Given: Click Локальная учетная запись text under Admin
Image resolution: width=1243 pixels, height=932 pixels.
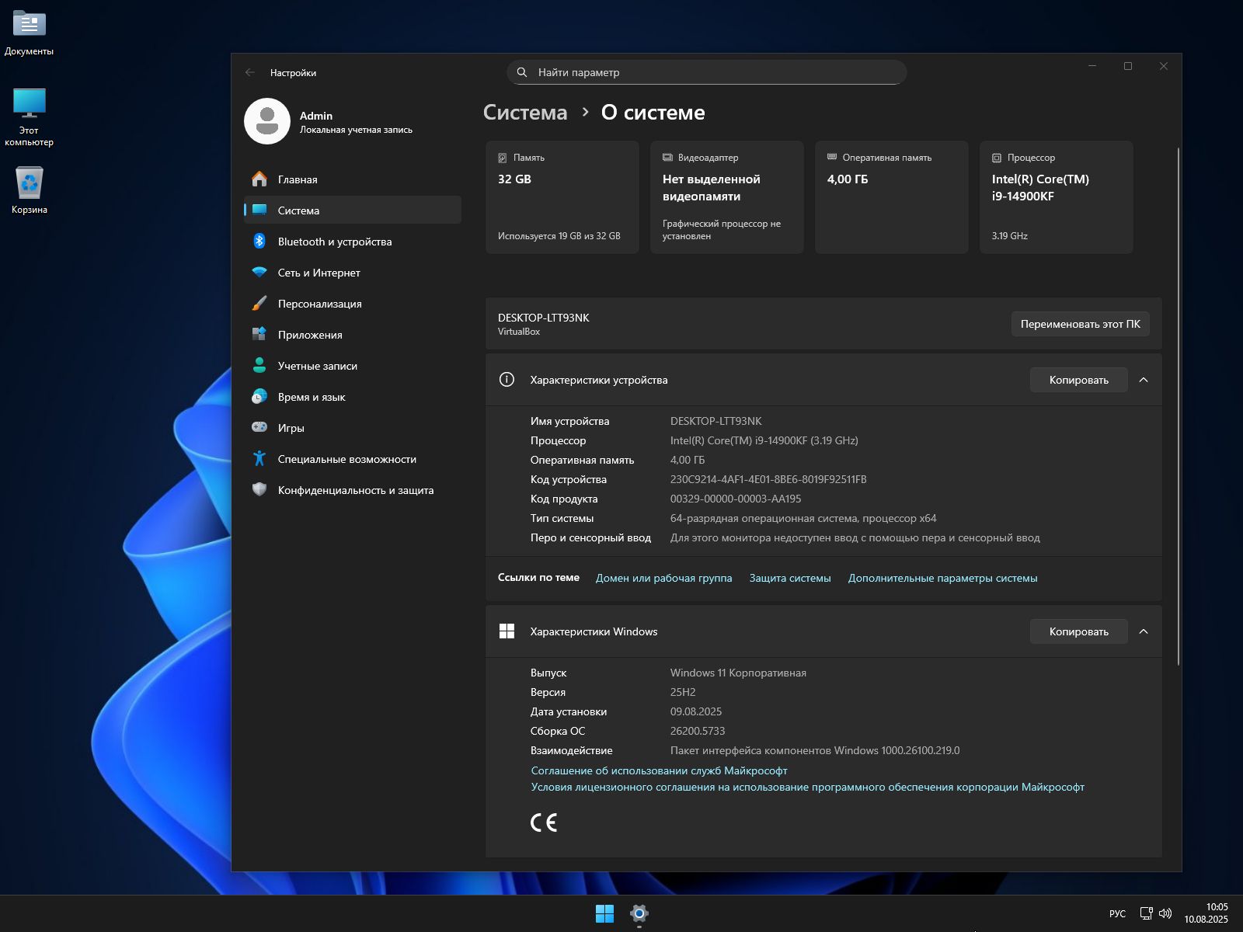Looking at the screenshot, I should [x=356, y=130].
